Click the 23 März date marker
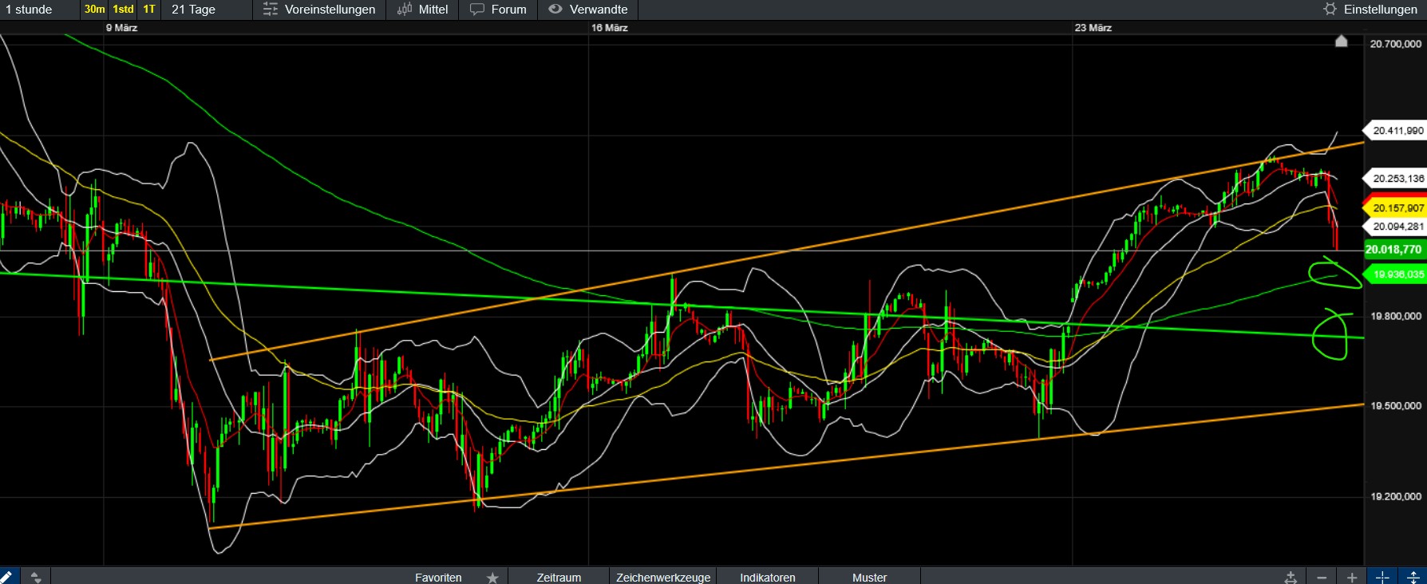 pos(1093,28)
